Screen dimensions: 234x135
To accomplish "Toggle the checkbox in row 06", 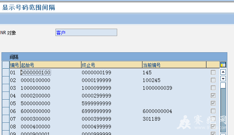I will click(213, 111).
